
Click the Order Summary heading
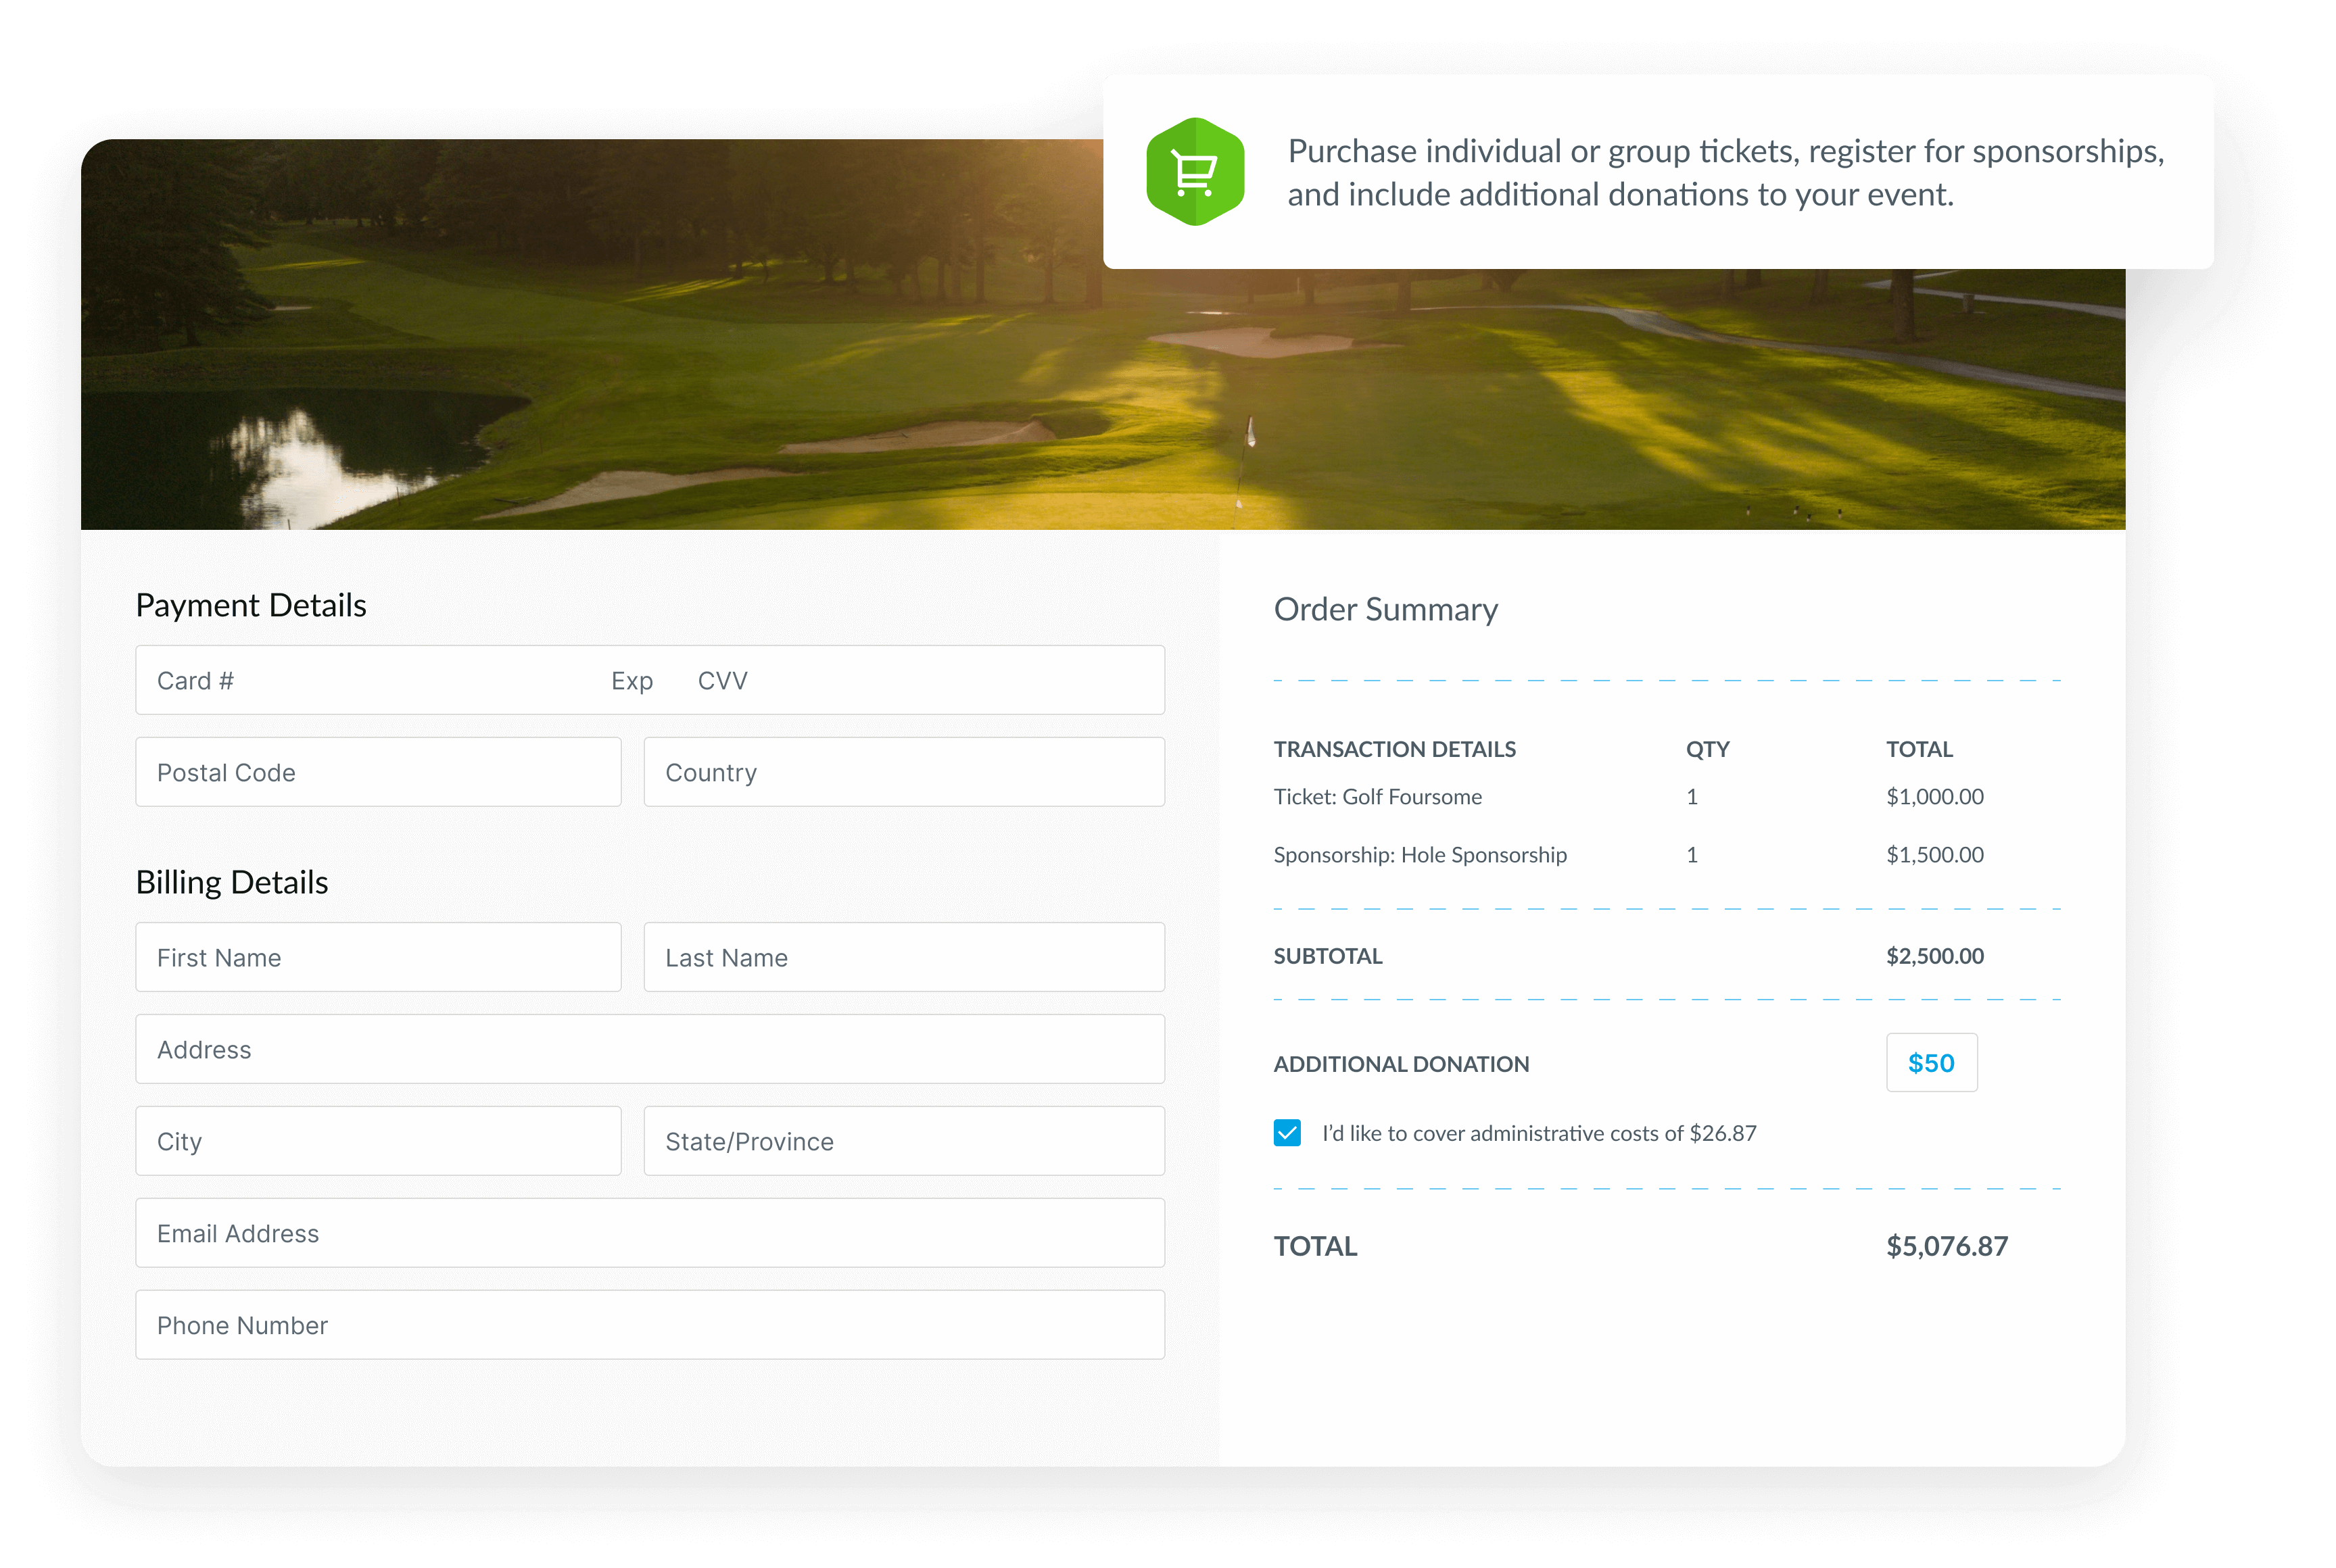point(1385,609)
